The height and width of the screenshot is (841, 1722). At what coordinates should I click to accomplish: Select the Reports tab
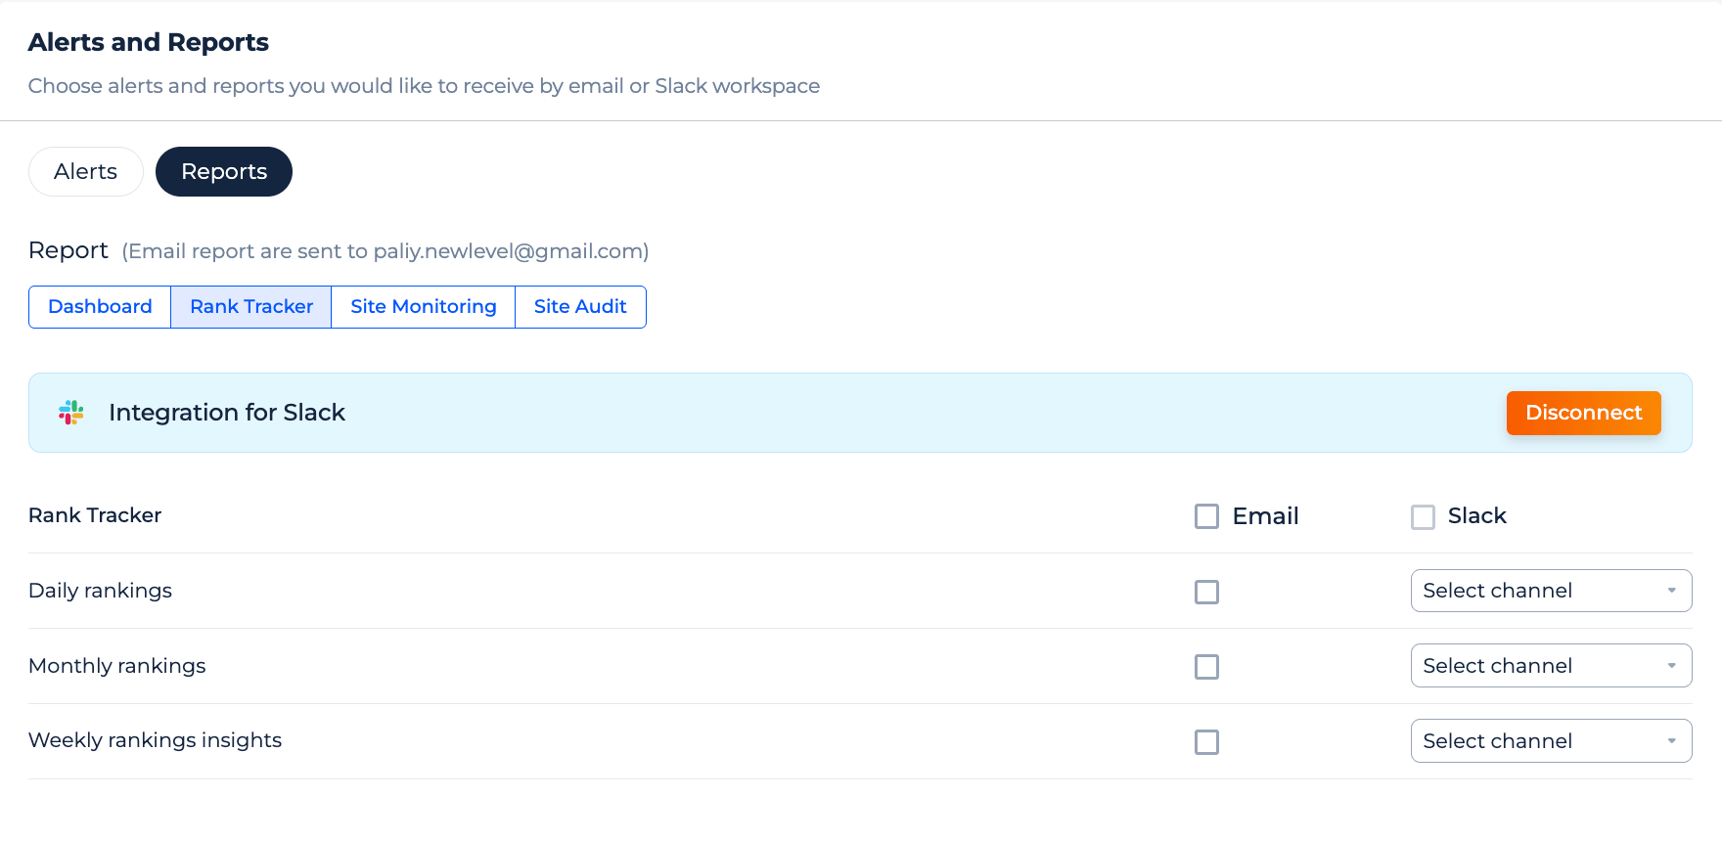[224, 171]
